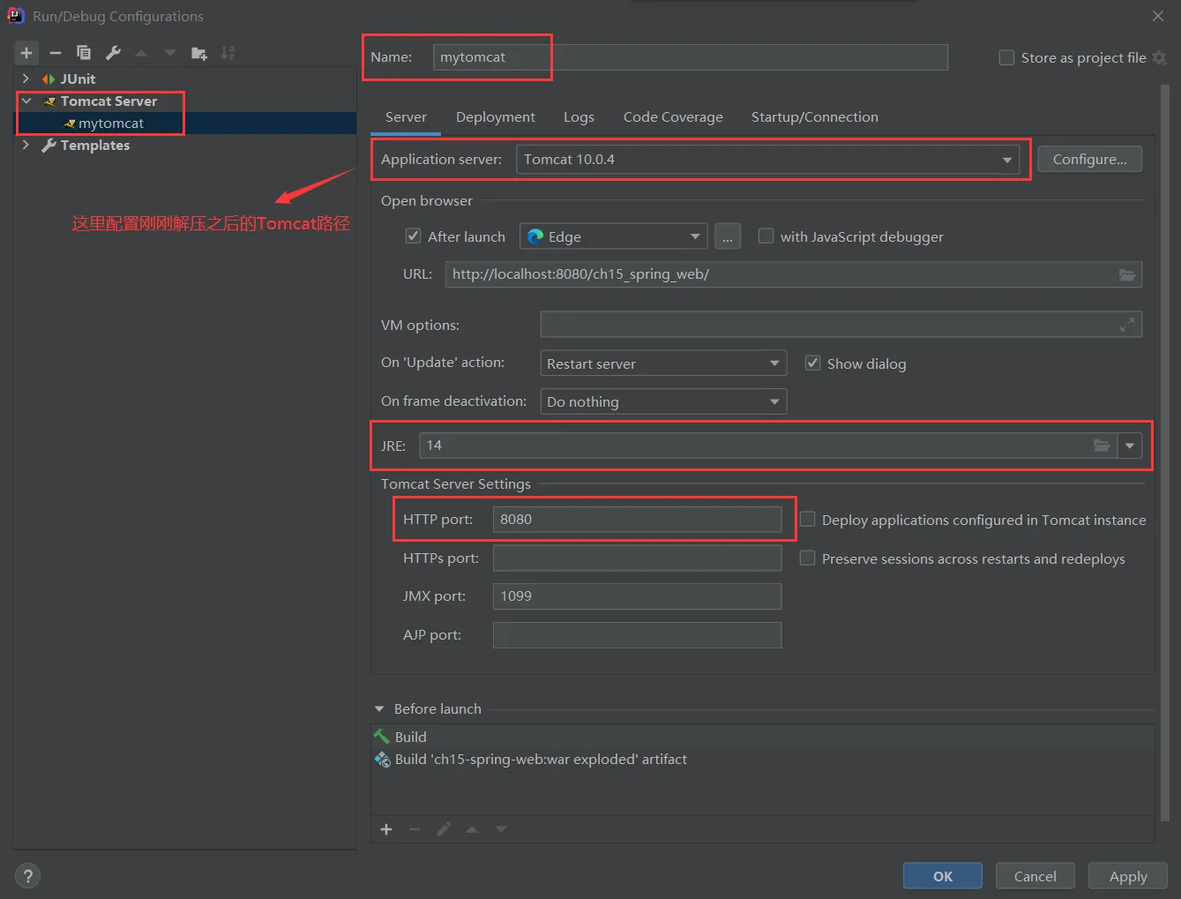Copy the selected configuration
The image size is (1181, 899).
click(x=84, y=53)
